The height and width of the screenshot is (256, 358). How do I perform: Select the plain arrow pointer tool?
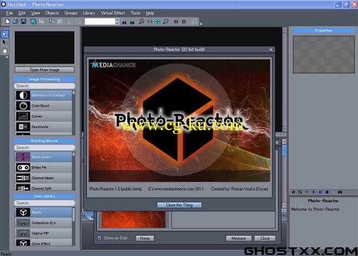4,42
